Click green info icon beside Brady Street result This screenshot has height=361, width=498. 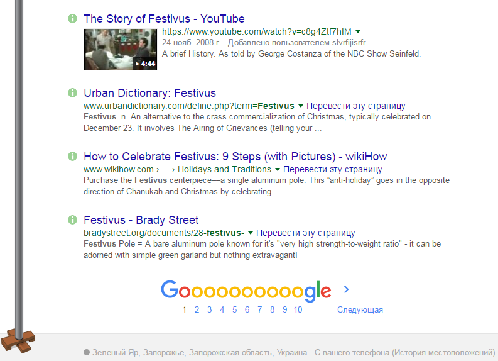point(72,219)
